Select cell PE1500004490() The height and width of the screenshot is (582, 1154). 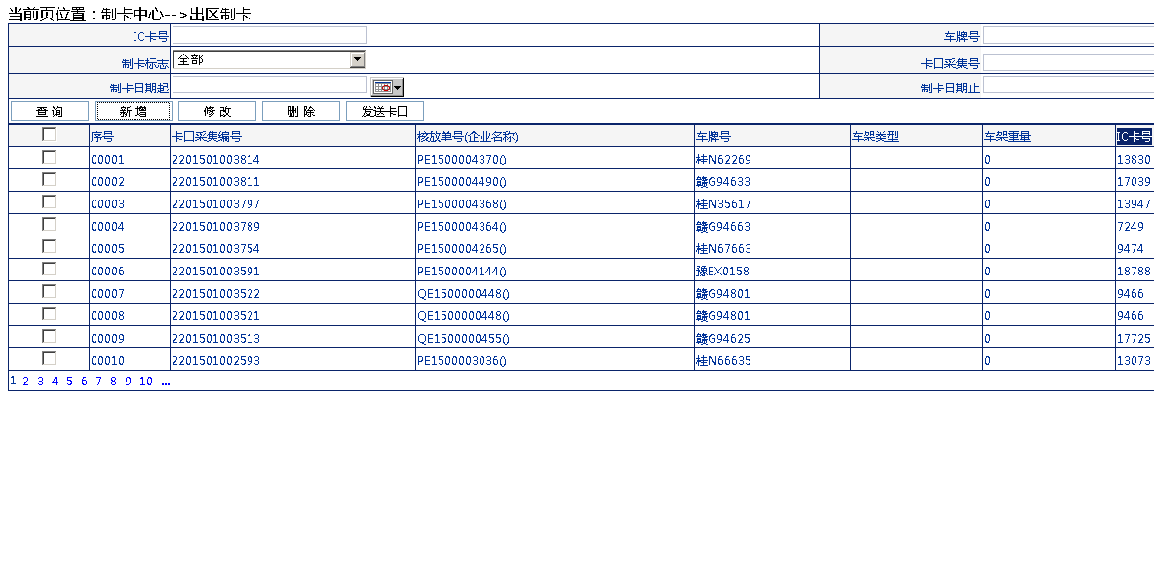coord(462,181)
